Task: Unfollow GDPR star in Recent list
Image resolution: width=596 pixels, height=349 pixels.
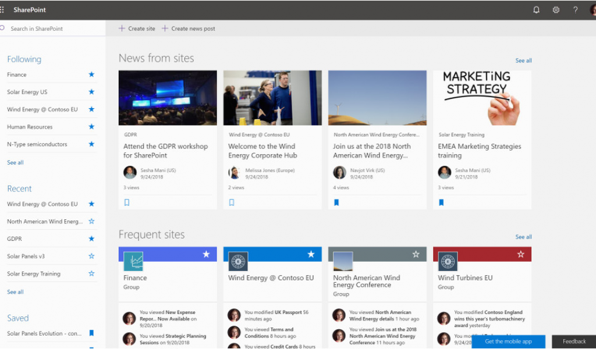Action: click(91, 239)
